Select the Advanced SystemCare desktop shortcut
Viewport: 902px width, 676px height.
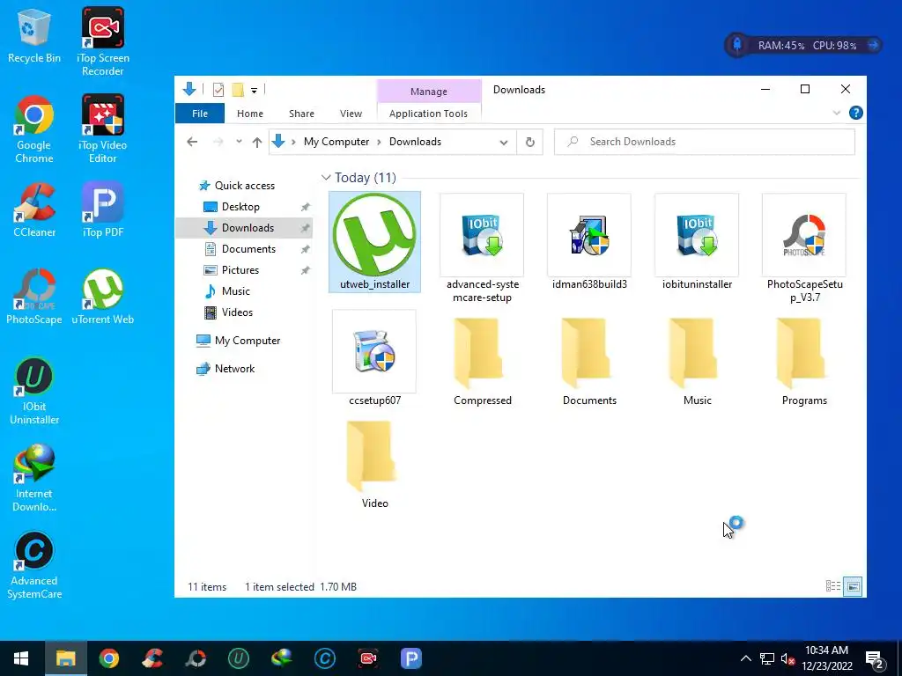tap(34, 566)
